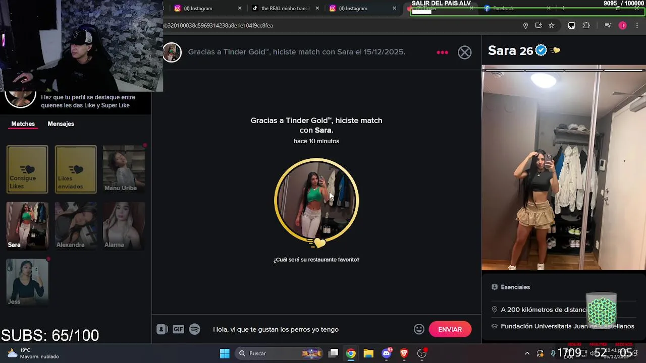Open the three-dot options menu for Sara
646x363 pixels.
(442, 52)
